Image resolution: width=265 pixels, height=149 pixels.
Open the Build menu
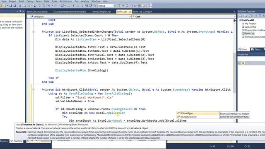click(x=21, y=1)
